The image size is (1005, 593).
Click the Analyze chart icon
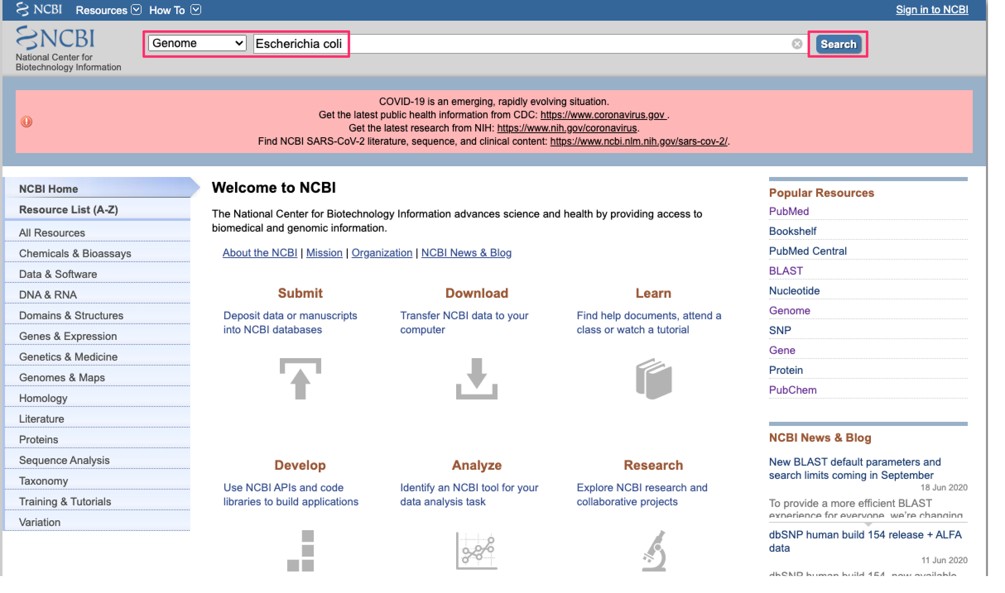[477, 551]
